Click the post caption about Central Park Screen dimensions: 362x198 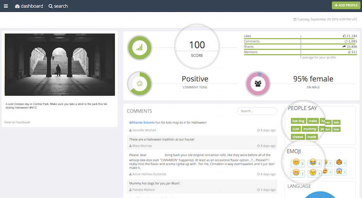tap(57, 106)
